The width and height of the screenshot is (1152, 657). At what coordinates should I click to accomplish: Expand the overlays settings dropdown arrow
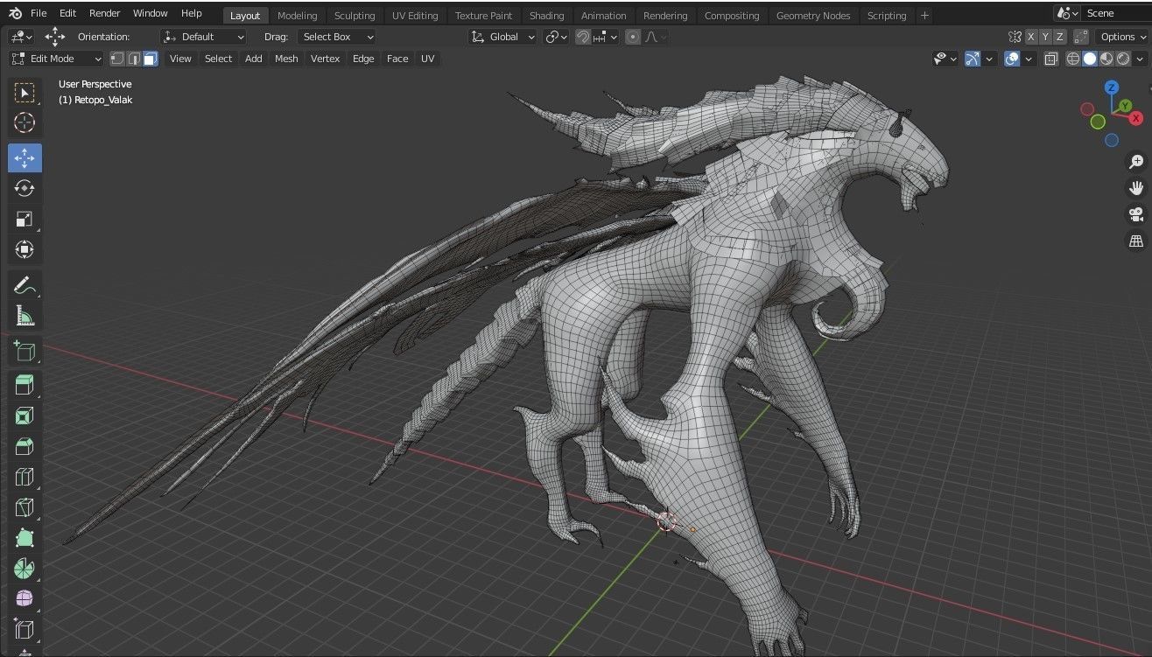coord(1029,59)
